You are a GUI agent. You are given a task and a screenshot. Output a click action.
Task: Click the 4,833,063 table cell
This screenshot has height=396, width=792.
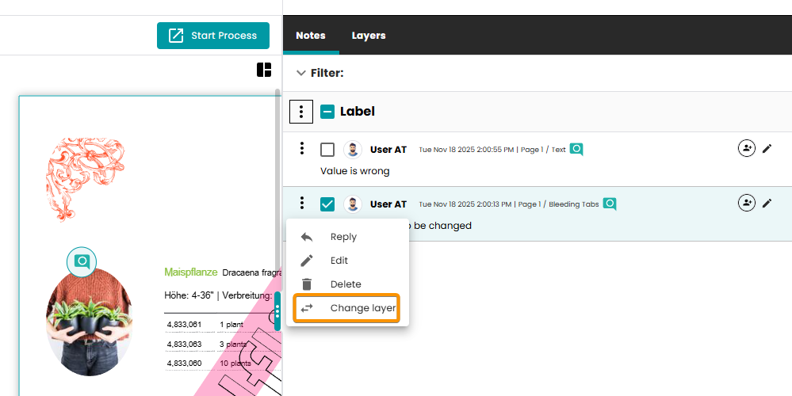[x=185, y=344]
